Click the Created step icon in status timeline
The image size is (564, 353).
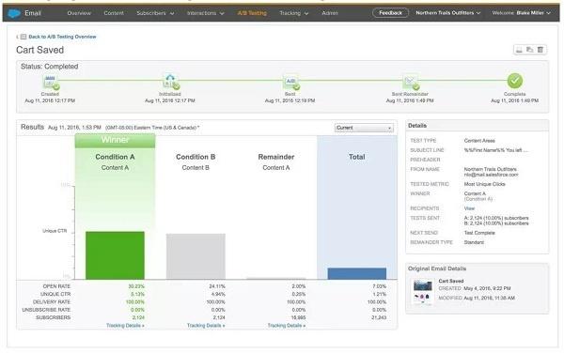coord(51,82)
